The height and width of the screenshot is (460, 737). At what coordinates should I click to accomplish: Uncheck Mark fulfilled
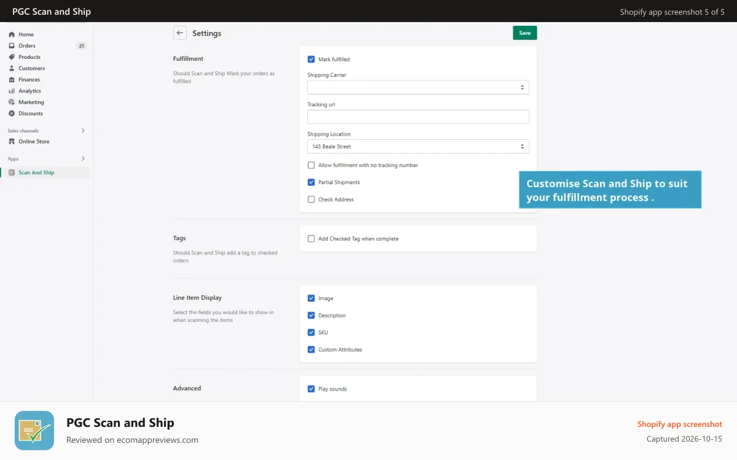(x=311, y=59)
